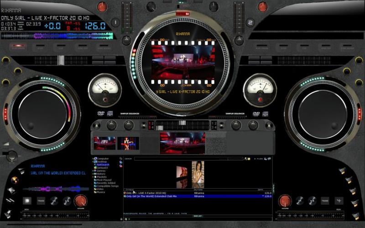The image size is (365, 228).
Task: Click the red knob at top left
Action: (102, 7)
